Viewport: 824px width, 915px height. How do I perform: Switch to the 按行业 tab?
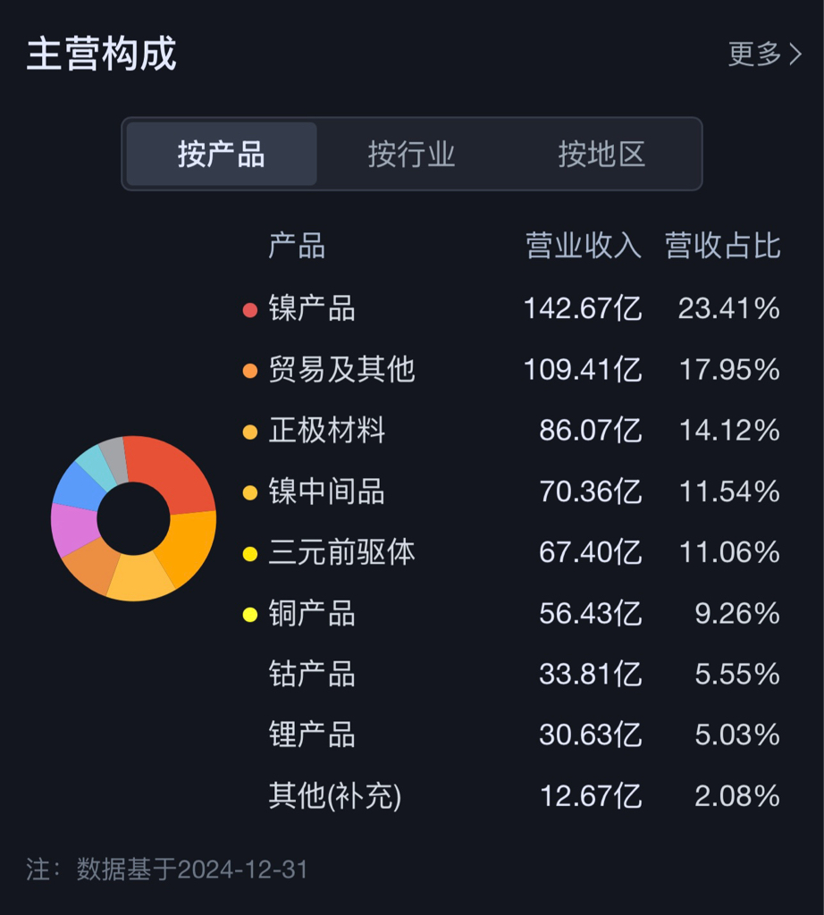411,154
